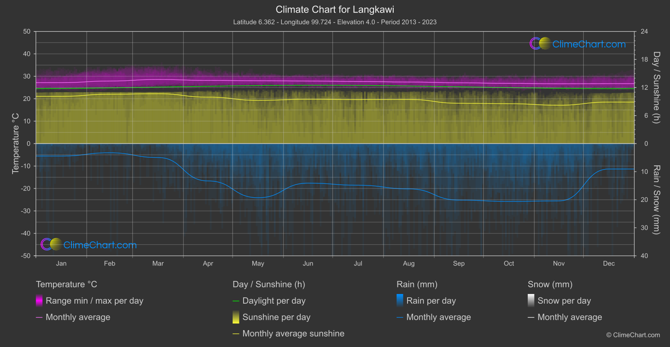Select the Oct label on x-axis
This screenshot has height=347, width=670.
click(509, 263)
